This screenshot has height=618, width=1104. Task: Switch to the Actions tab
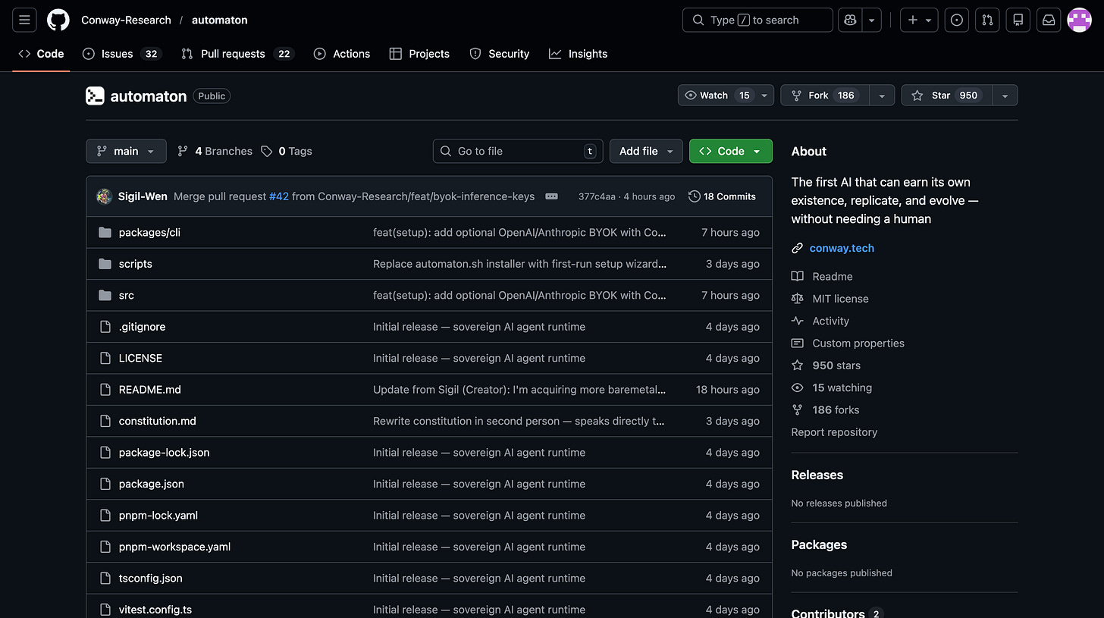click(342, 54)
